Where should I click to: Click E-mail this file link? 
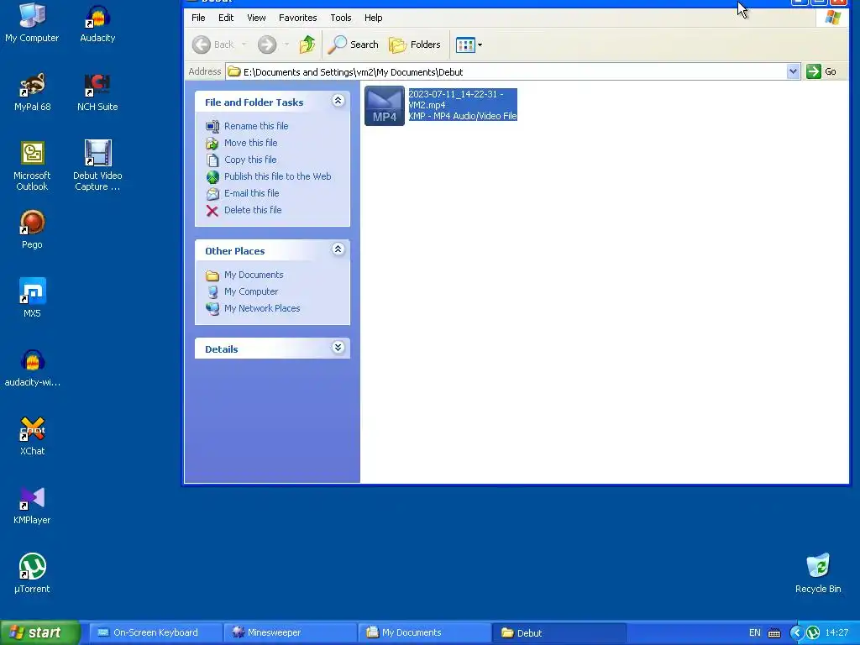[x=252, y=193]
